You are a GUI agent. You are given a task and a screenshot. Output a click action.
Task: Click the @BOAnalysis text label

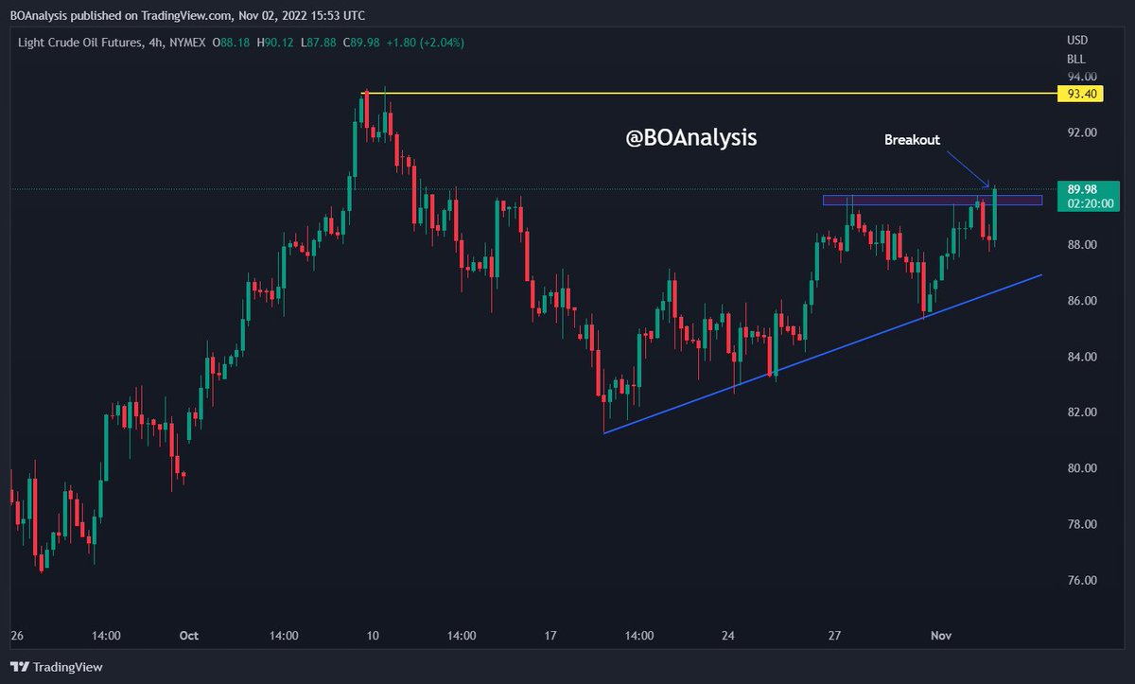(691, 138)
